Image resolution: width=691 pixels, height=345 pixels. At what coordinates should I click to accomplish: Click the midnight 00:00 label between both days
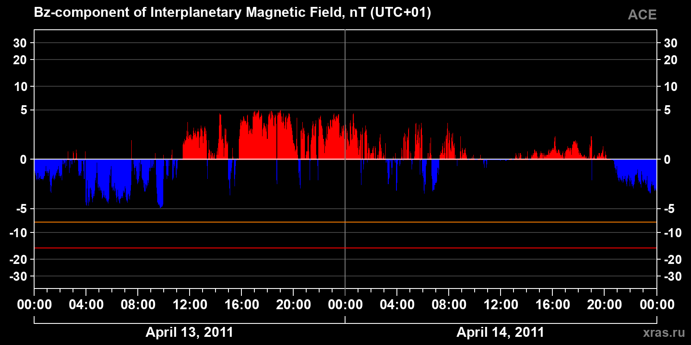[345, 304]
